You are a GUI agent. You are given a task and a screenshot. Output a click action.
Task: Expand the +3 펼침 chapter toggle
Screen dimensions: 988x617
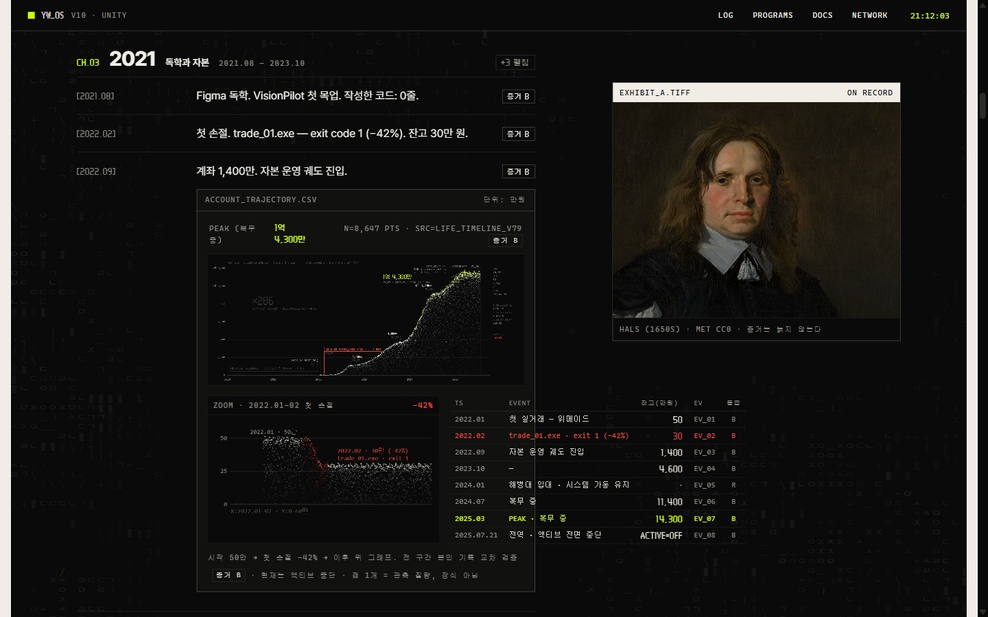tap(515, 62)
